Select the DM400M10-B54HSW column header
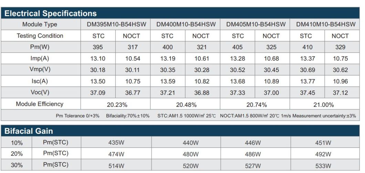Image resolution: width=365 pixels, height=173 pixels. tap(186, 24)
